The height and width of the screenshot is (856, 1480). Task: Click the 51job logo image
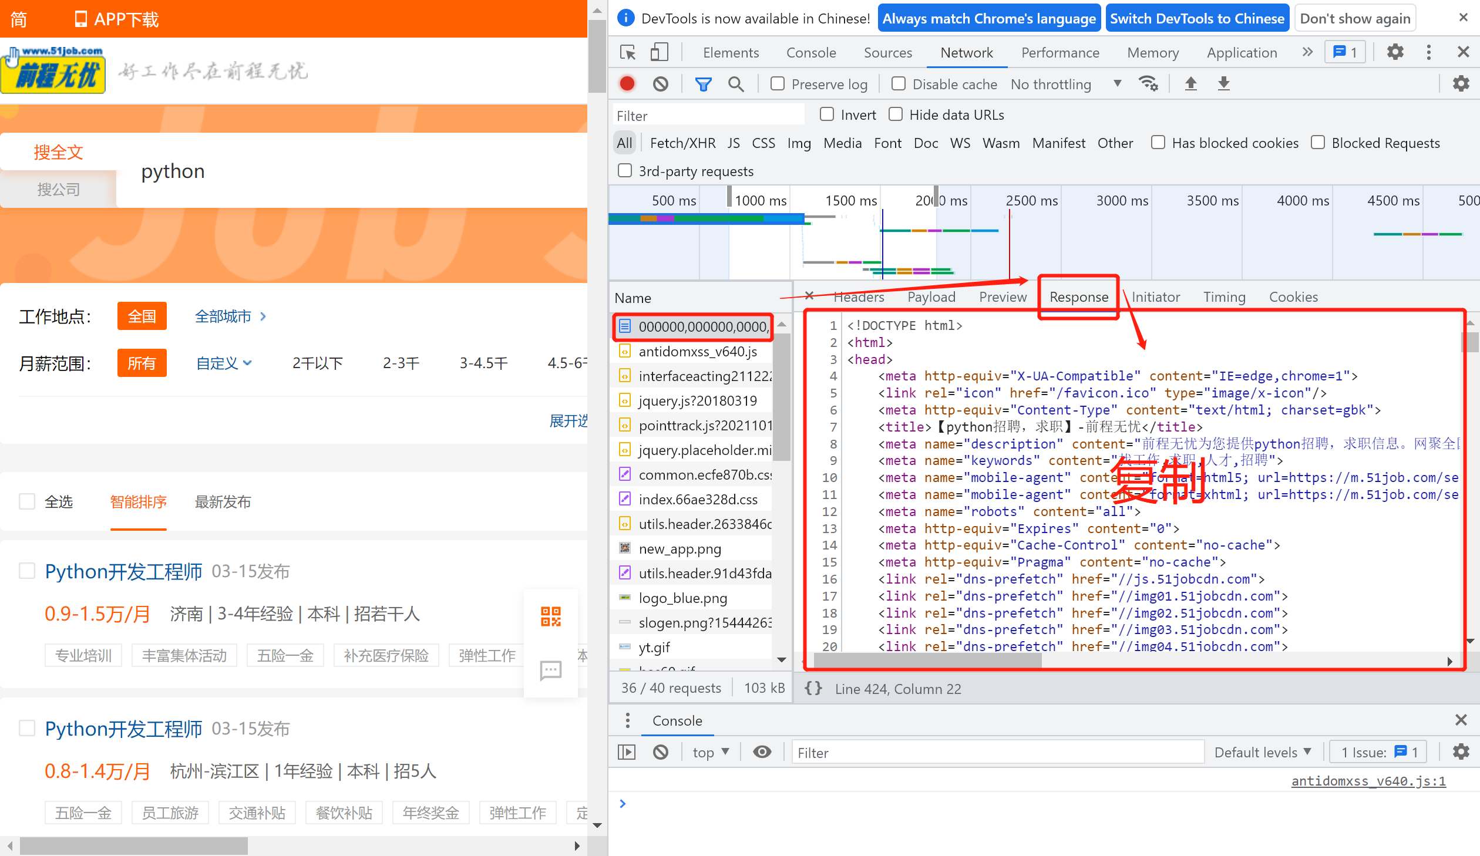pos(53,70)
